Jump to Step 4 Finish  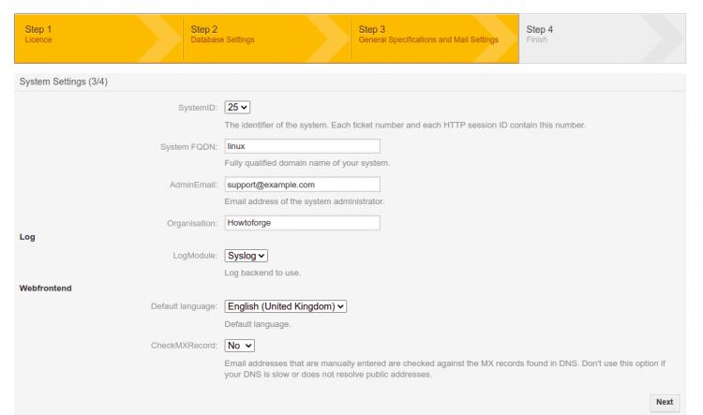pyautogui.click(x=581, y=33)
